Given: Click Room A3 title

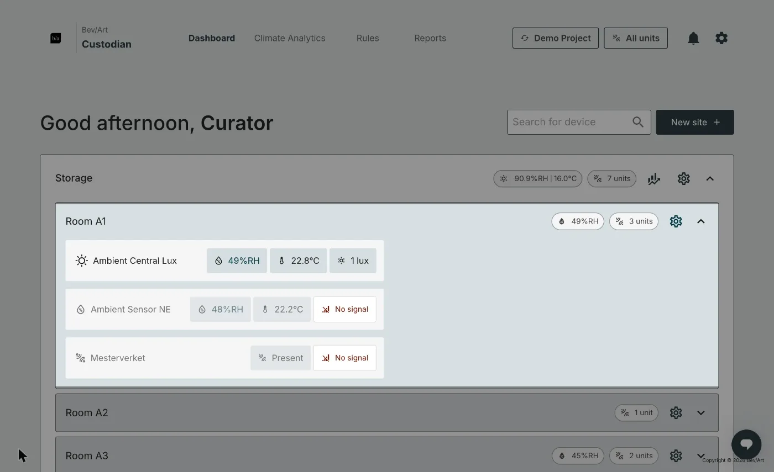Looking at the screenshot, I should click(87, 455).
